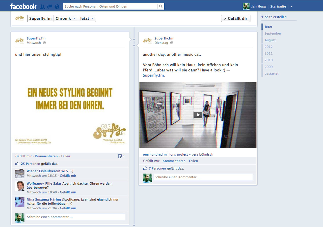
Task: Click Startseite in the header
Action: click(278, 7)
